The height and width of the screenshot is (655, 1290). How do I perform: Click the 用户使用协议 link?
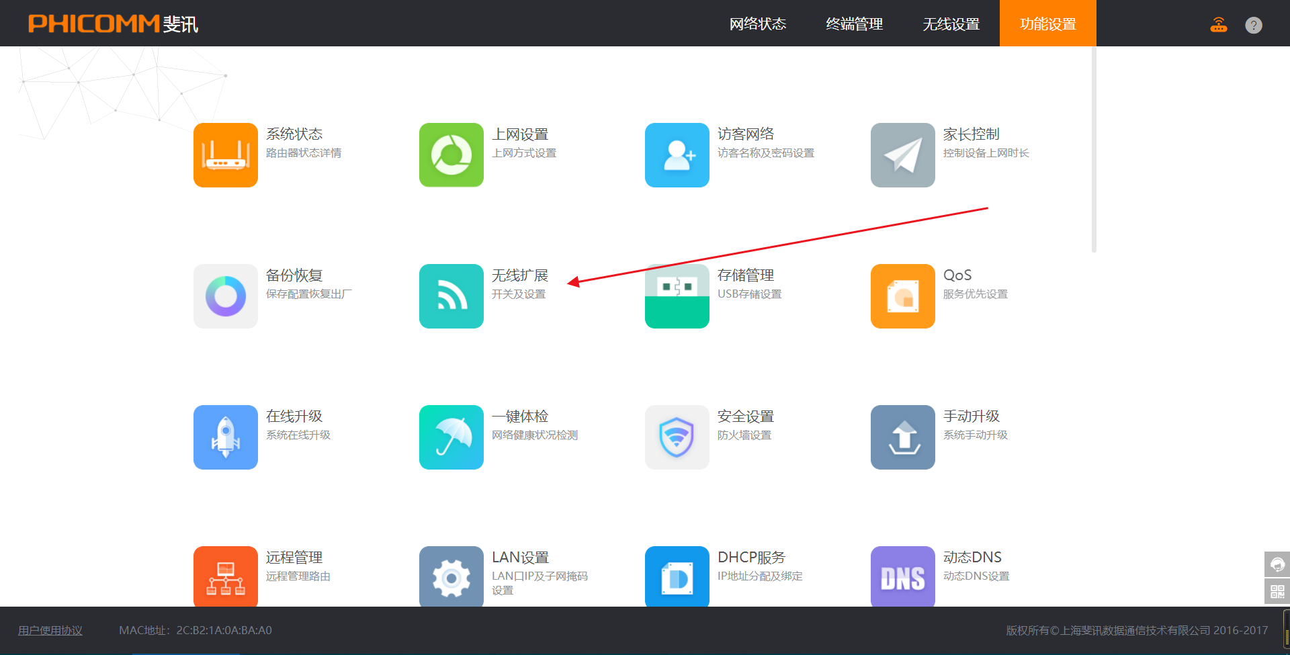coord(50,630)
